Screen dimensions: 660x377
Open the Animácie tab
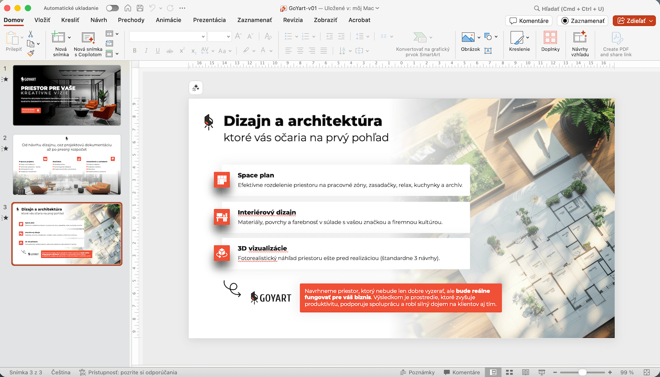pyautogui.click(x=168, y=20)
